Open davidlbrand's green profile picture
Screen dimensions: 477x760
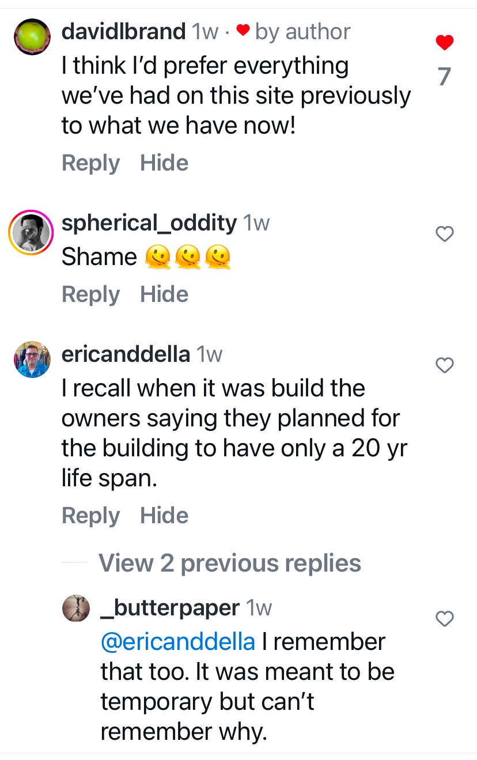(x=33, y=37)
